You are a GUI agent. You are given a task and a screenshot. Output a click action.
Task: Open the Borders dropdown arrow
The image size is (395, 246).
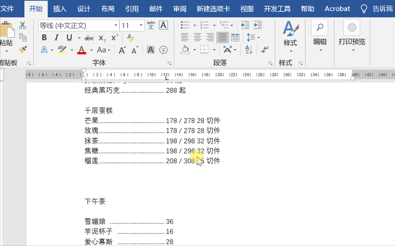coord(214,50)
